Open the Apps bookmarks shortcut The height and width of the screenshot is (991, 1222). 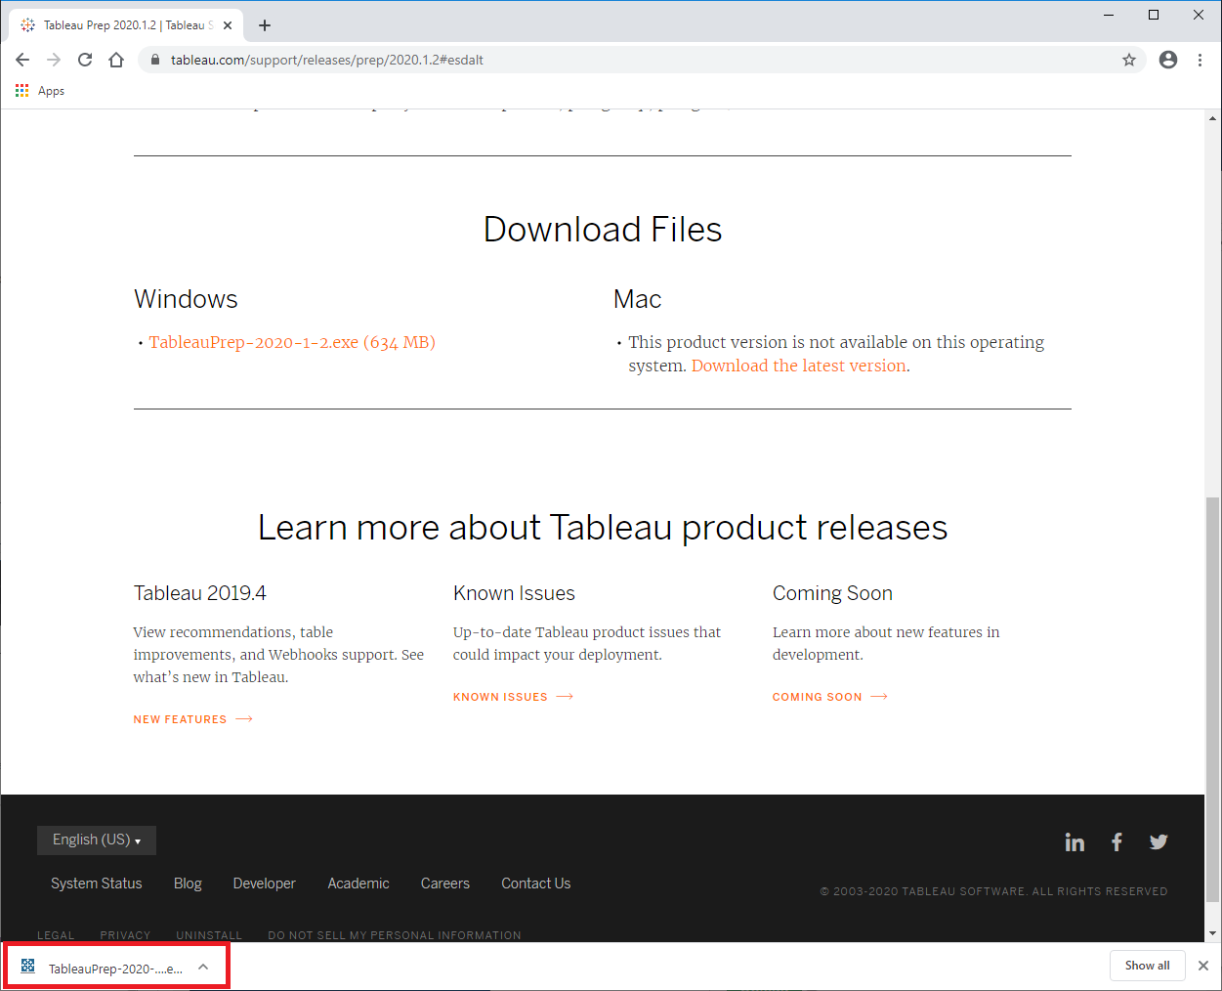pyautogui.click(x=40, y=91)
